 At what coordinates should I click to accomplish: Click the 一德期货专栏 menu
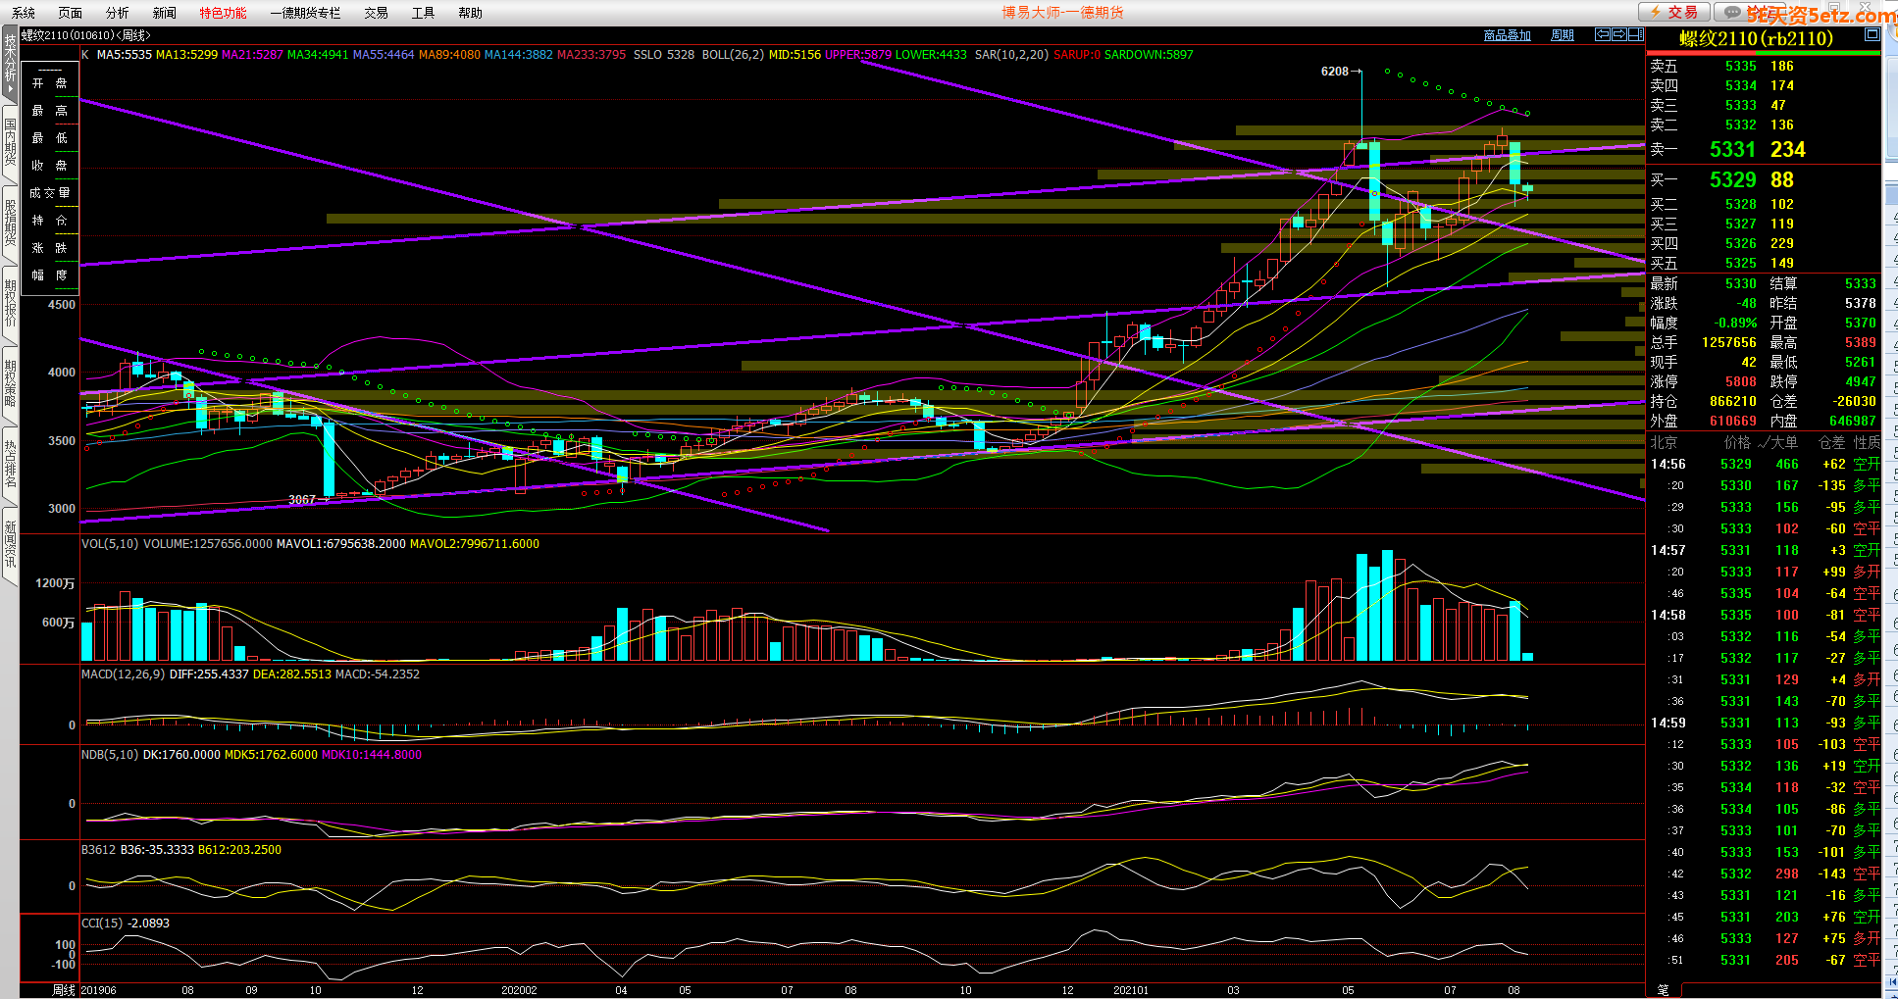pyautogui.click(x=305, y=13)
